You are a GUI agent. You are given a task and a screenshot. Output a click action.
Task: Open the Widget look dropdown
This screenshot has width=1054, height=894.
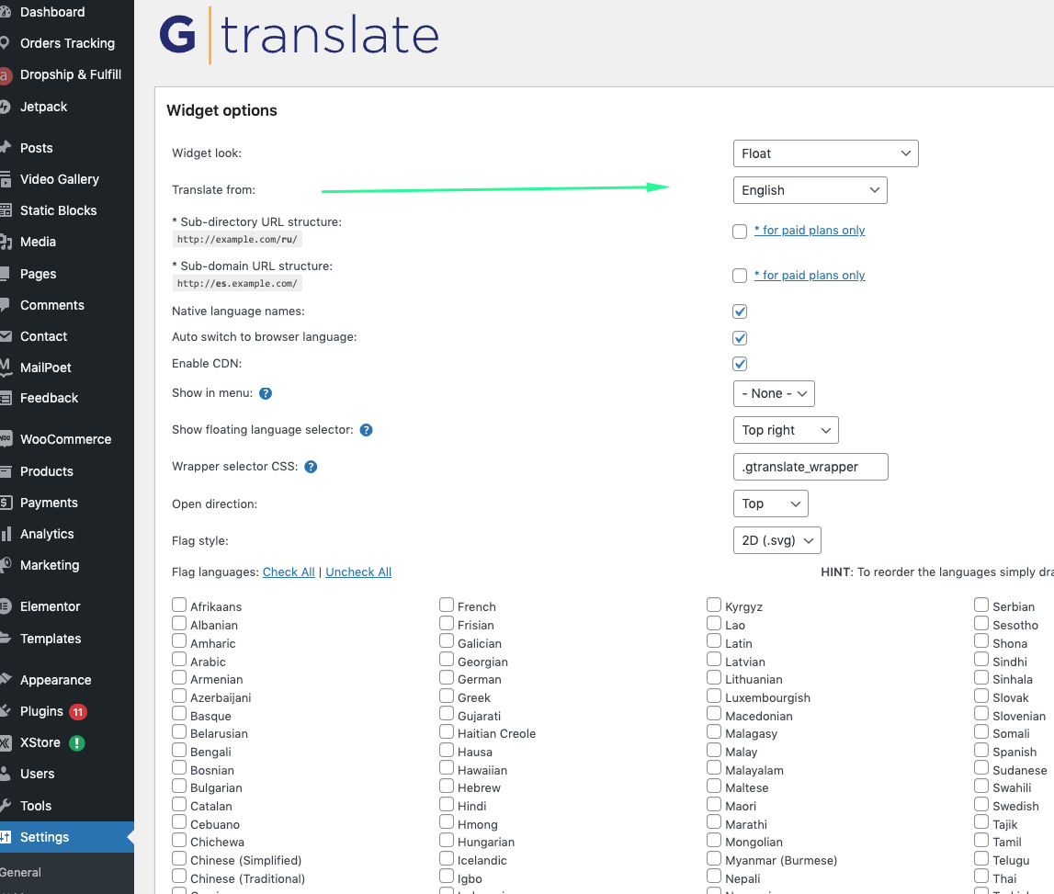point(825,153)
